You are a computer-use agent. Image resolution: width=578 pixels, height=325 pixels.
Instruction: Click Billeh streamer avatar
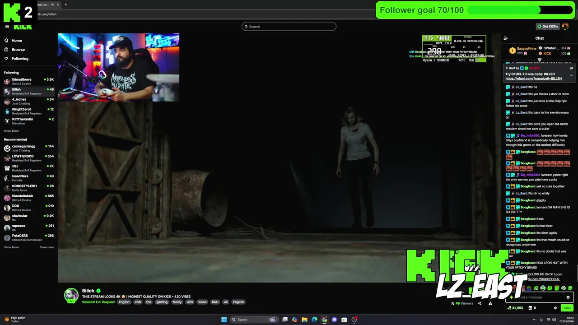pos(71,296)
